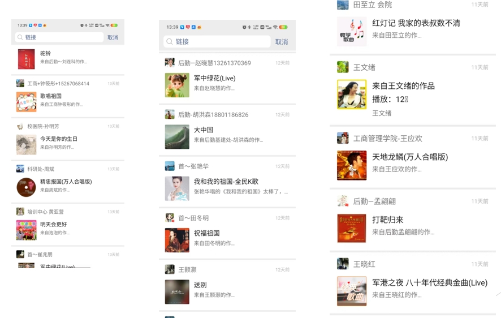501x318 pixels.
Task: Open 王晓红 contact avatar
Action: coord(343,264)
